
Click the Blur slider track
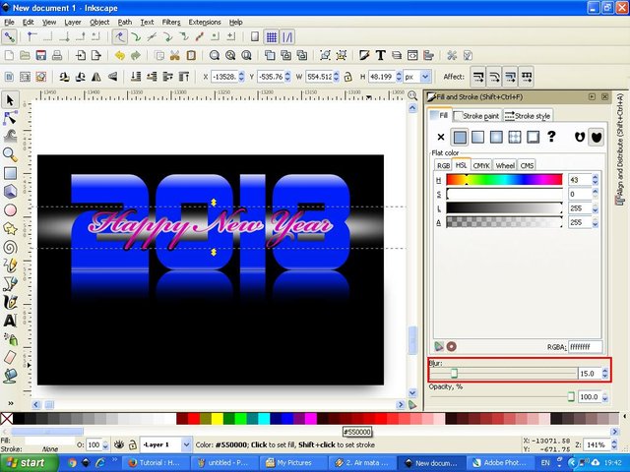click(x=503, y=374)
